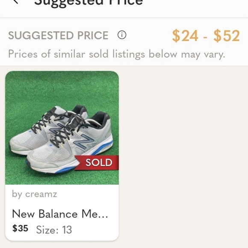248x248 pixels.
Task: Open the New Balance Me... listing title
Action: pos(60,214)
